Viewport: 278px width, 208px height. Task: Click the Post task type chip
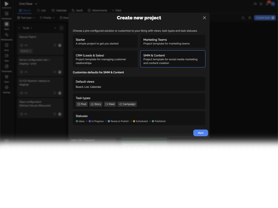[82, 104]
